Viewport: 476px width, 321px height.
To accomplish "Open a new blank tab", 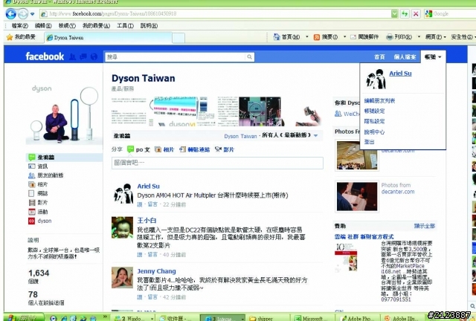I will (x=178, y=38).
